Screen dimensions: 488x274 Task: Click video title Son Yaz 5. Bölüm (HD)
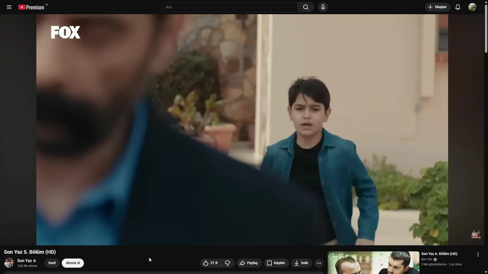point(30,252)
